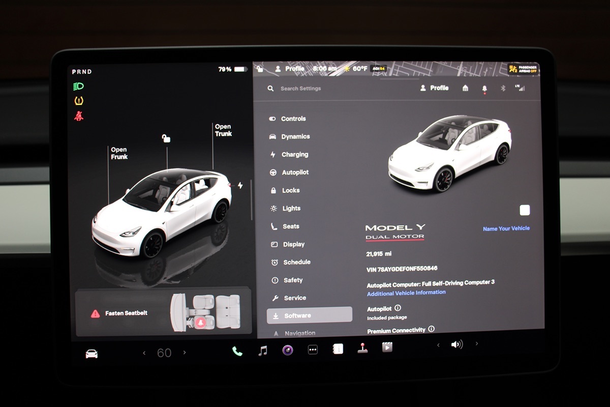This screenshot has width=610, height=407.
Task: Open the Theater video icon
Action: click(x=387, y=347)
